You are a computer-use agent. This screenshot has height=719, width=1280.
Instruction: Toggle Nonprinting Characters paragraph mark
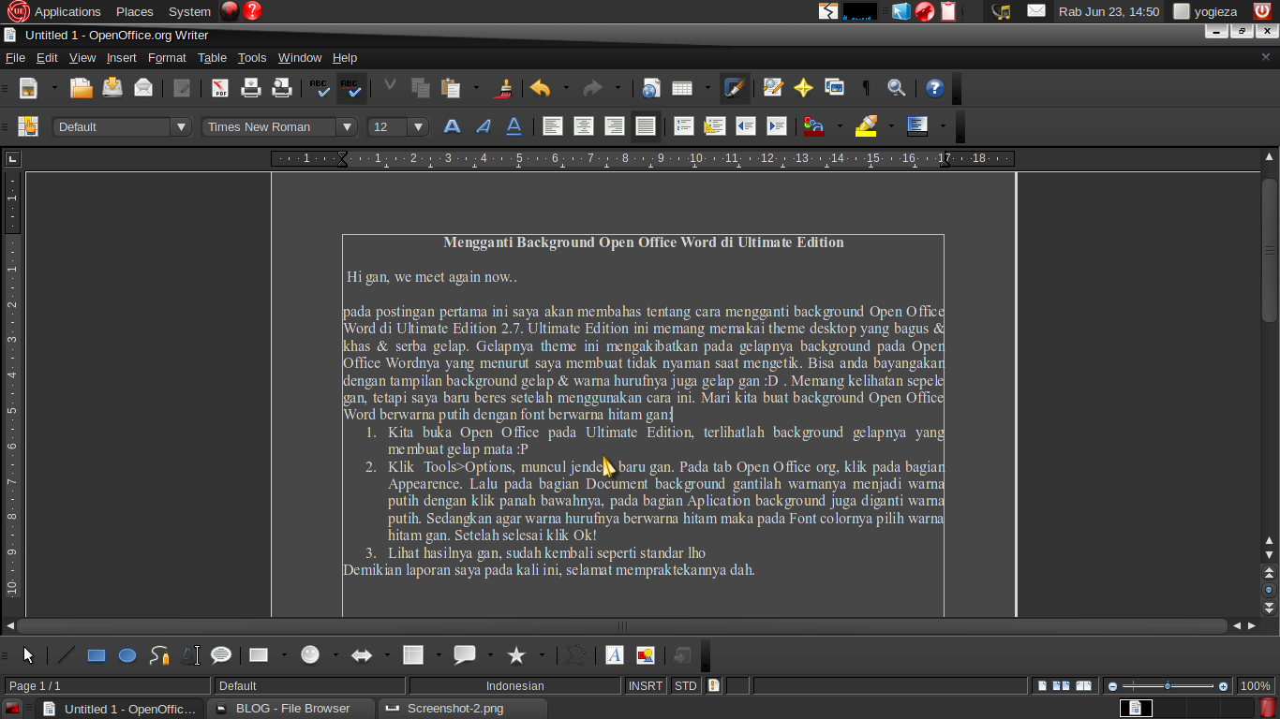866,88
